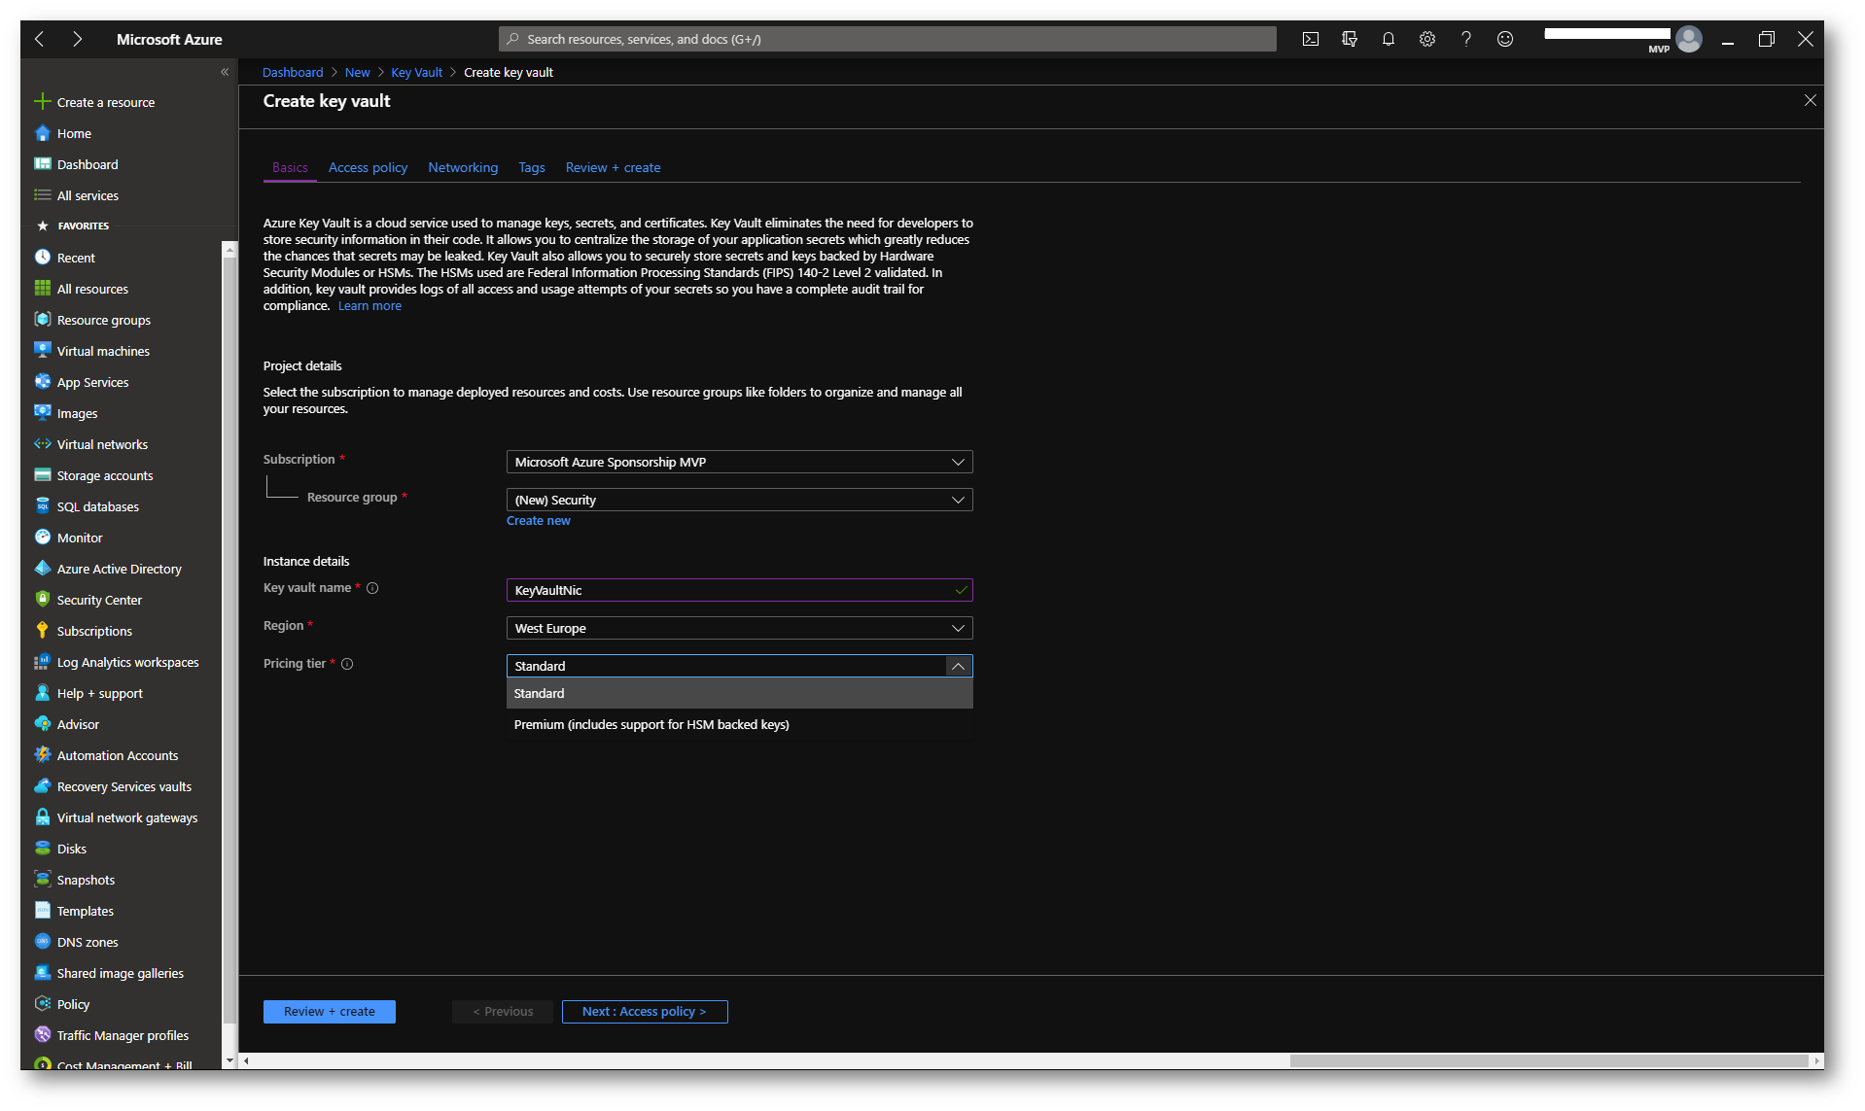Click the Create a resource plus icon
The width and height of the screenshot is (1865, 1111).
[x=42, y=101]
